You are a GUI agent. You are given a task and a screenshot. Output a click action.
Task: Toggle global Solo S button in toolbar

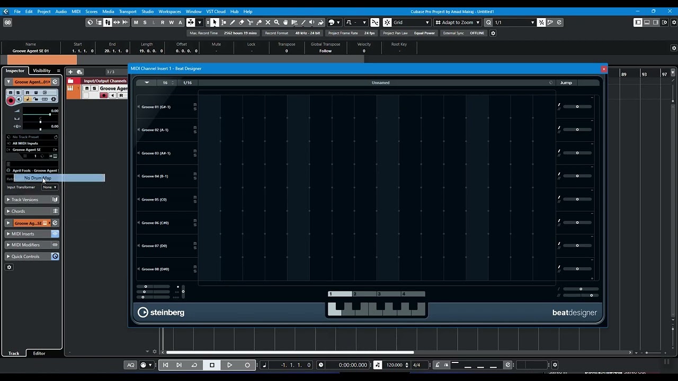pos(145,22)
